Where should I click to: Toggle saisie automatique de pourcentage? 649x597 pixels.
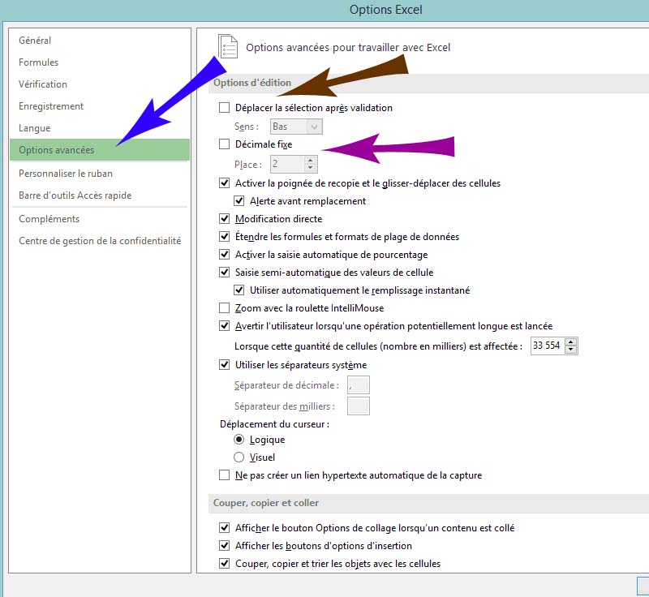coord(225,255)
